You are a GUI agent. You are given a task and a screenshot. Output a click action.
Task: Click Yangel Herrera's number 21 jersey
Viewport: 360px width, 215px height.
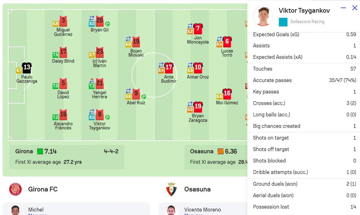click(x=100, y=84)
